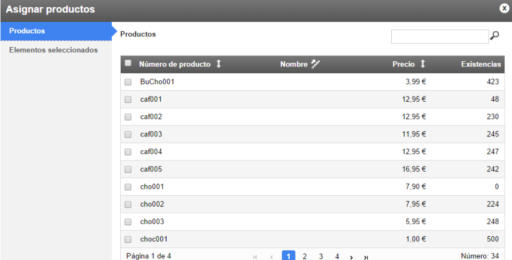Close the Asignar productos dialog
512x260 pixels.
pos(504,8)
